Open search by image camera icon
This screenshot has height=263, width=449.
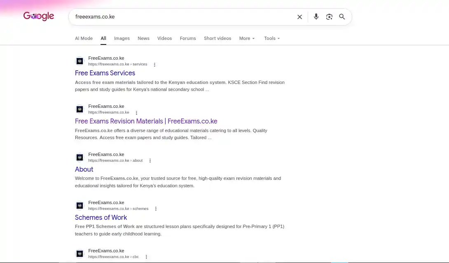pos(329,17)
